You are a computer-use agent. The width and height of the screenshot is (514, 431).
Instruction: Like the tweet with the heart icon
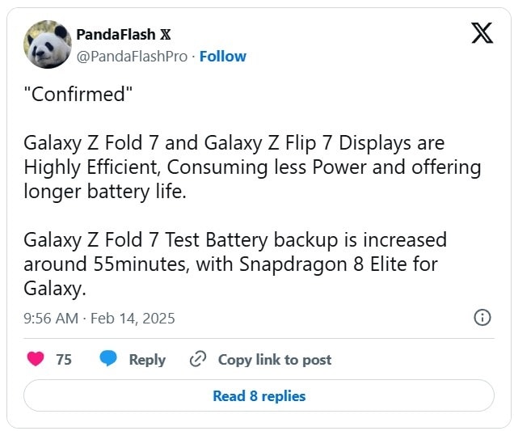pos(36,360)
